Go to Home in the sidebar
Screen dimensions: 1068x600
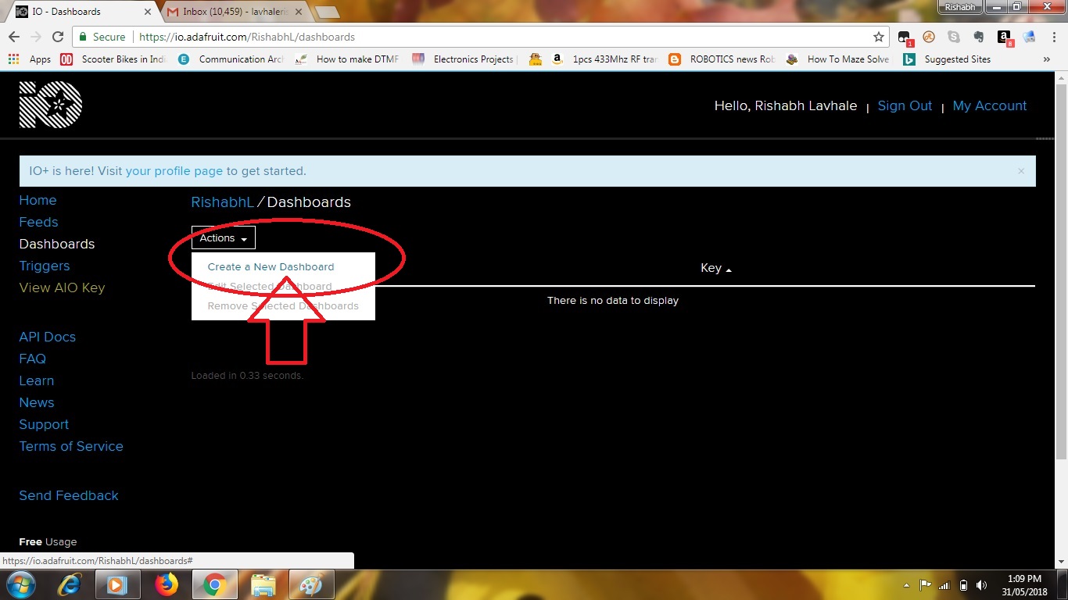tap(38, 200)
